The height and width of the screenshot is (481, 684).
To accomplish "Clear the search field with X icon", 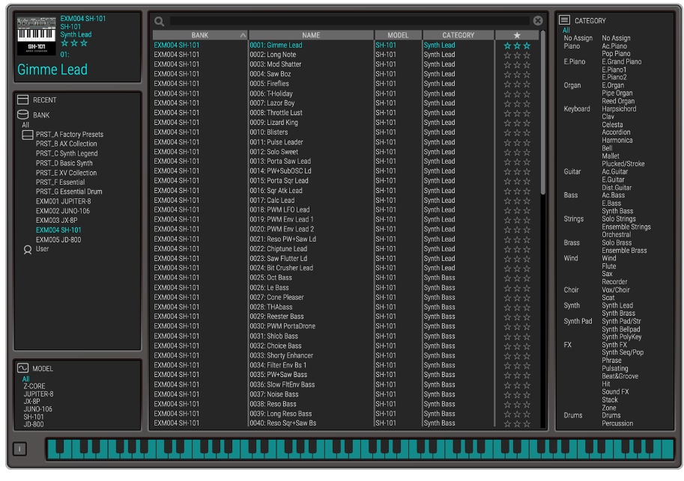I will point(538,20).
